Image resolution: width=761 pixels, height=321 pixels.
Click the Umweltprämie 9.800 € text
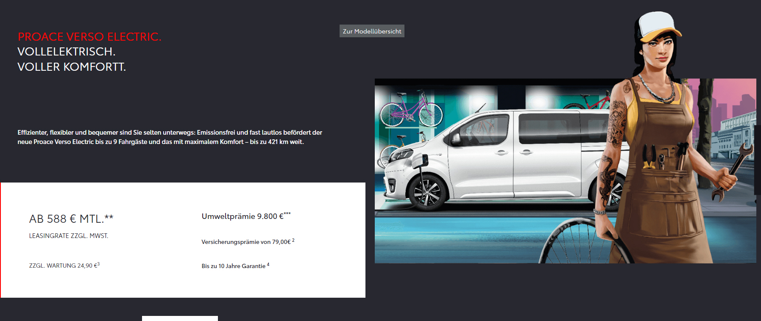[246, 216]
